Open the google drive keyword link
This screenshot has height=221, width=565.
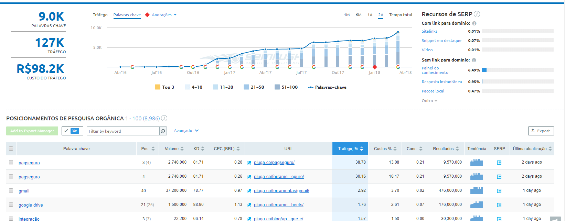[31, 205]
